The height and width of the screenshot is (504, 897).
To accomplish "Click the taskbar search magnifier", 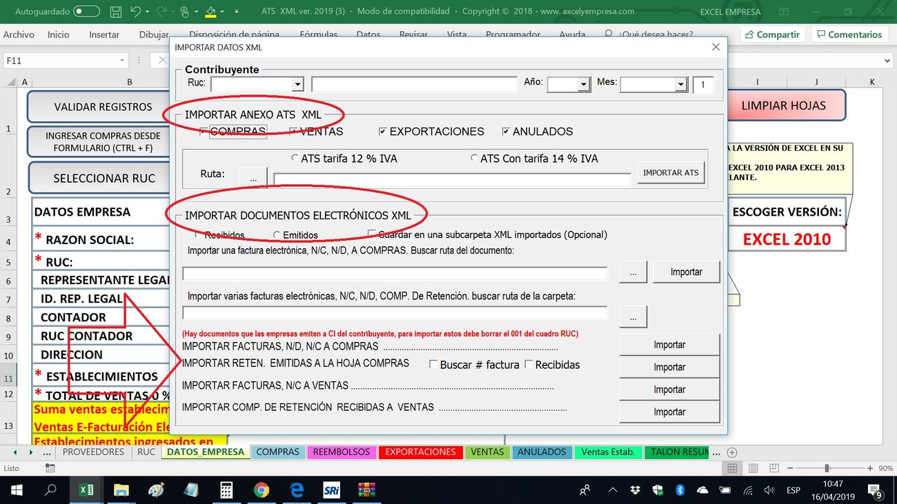I will (50, 490).
